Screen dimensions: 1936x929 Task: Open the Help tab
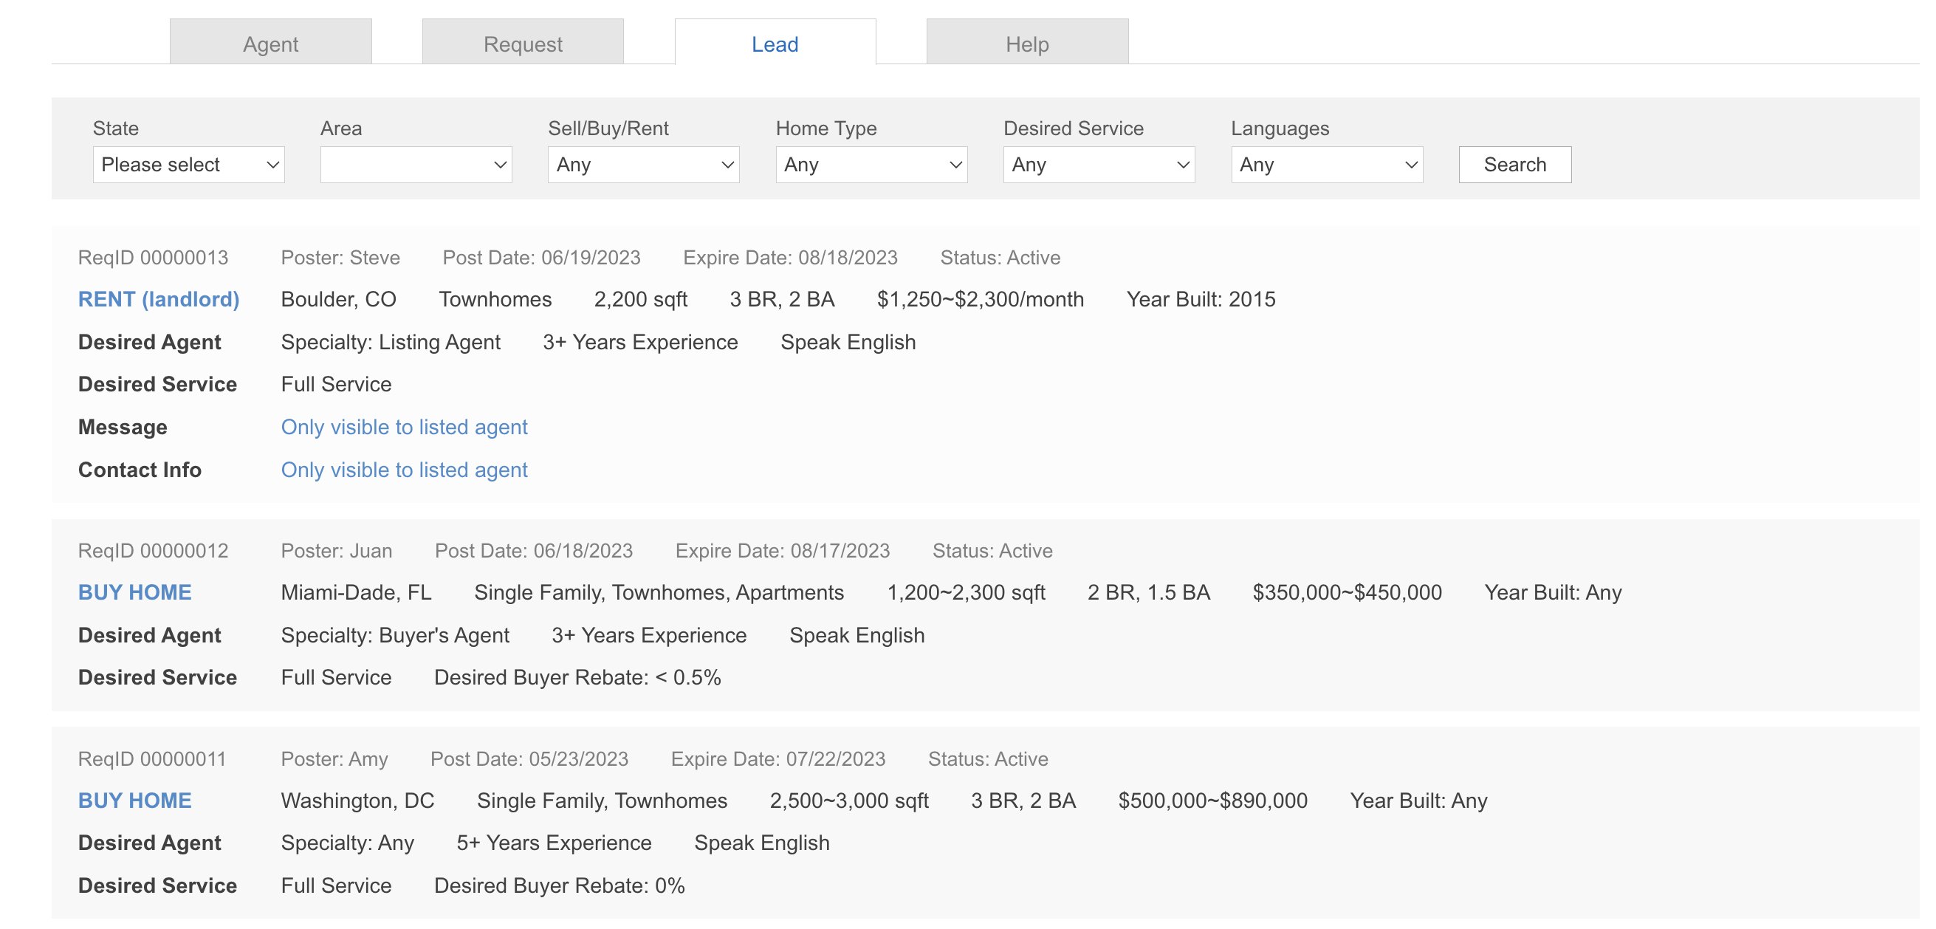point(1026,44)
